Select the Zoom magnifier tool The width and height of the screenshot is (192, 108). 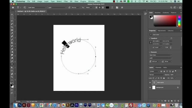[12, 77]
